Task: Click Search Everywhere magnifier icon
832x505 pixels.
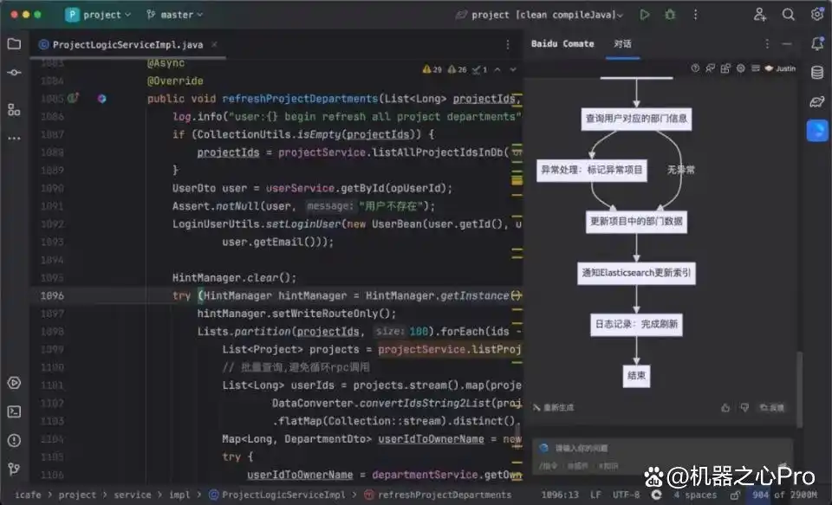Action: click(x=788, y=15)
